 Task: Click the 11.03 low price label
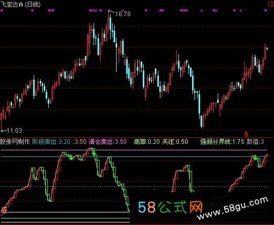15,131
